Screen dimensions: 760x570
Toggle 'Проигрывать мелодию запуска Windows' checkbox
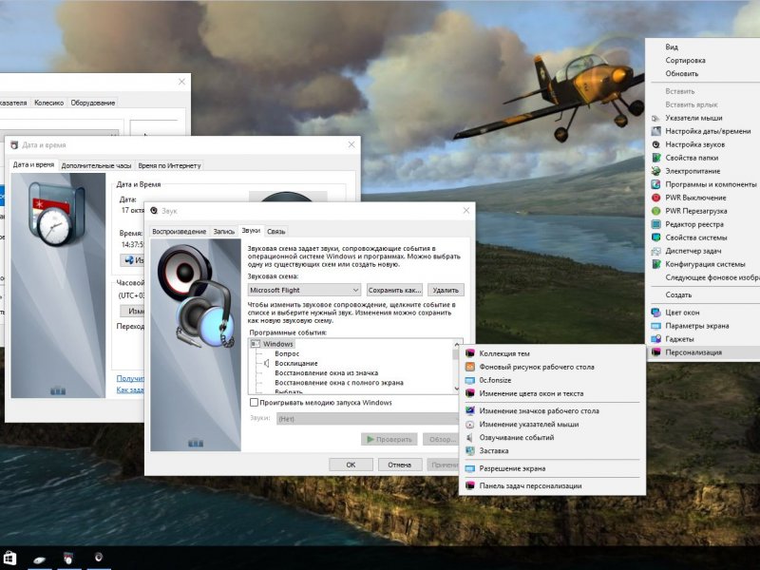[x=254, y=402]
